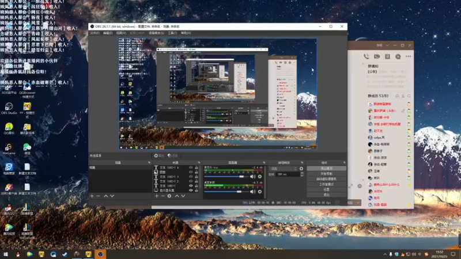Move source down with arrow icon
Screen dimensions: 461x259
[183, 196]
